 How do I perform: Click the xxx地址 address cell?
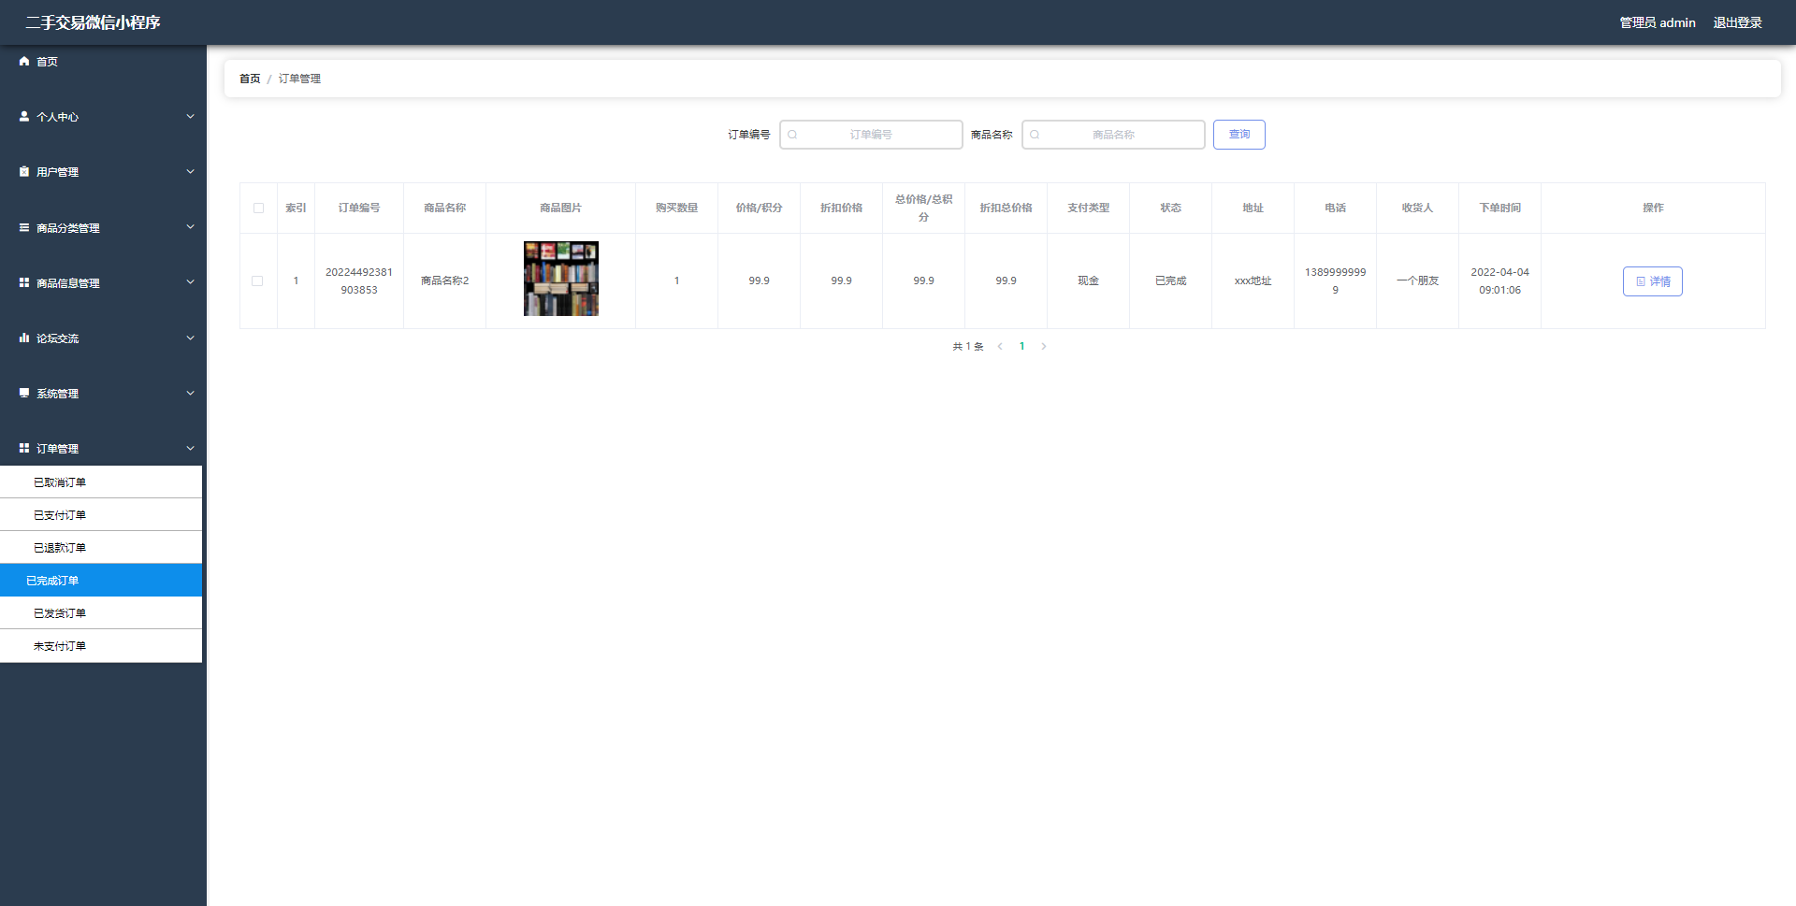coord(1253,280)
